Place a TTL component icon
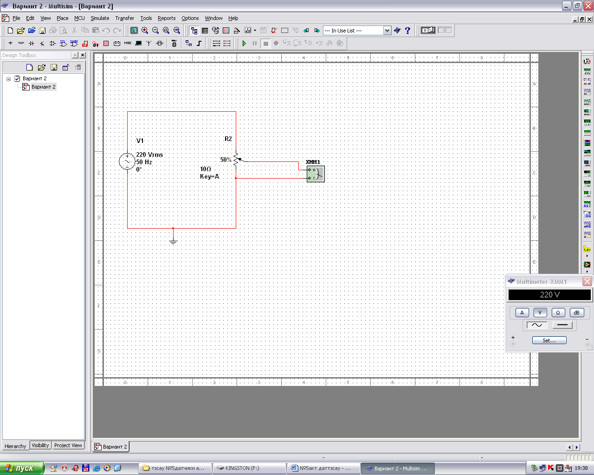The image size is (594, 475). 64,44
